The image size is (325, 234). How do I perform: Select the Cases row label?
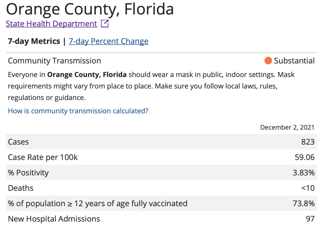18,142
